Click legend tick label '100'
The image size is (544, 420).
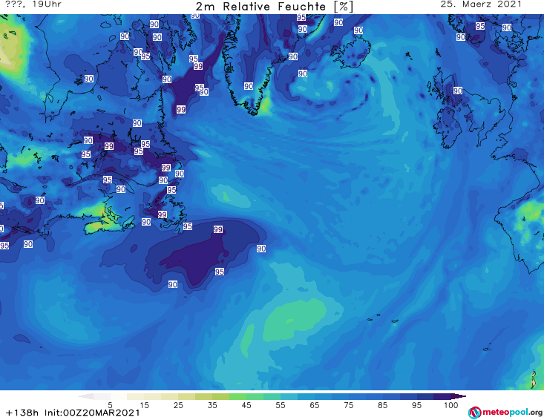[451, 405]
